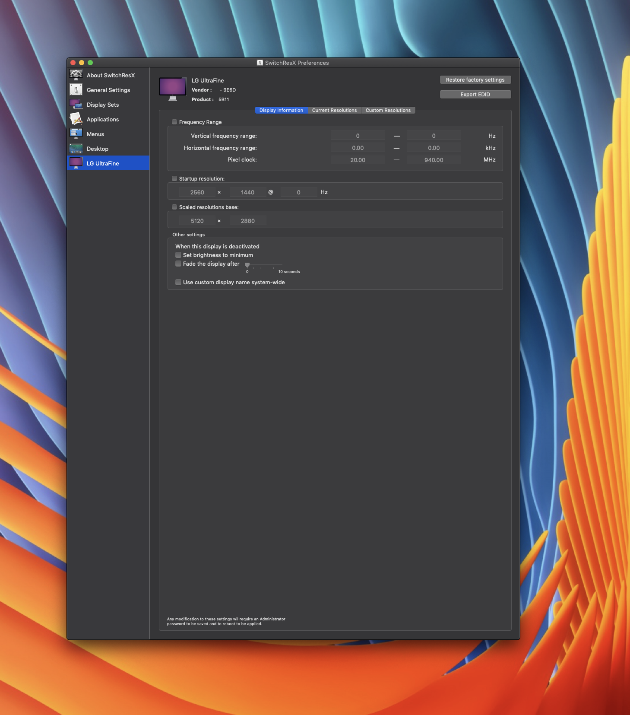
Task: Click the large LG UltraFine display thumbnail
Action: (173, 89)
